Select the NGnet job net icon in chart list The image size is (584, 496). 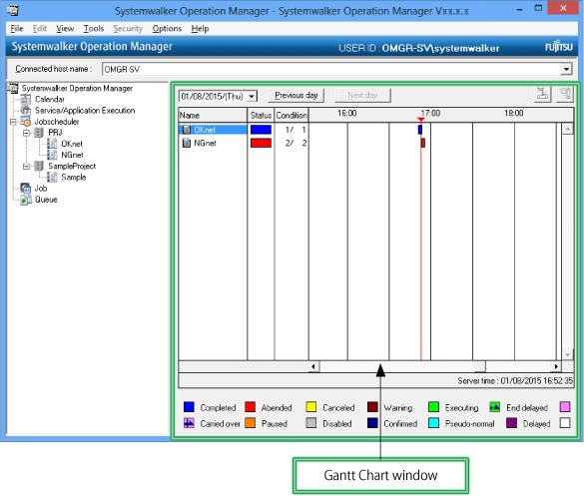[x=187, y=143]
